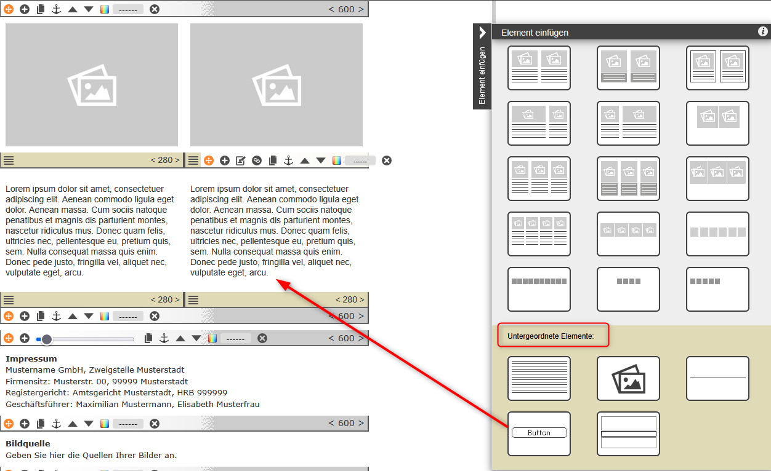
Task: Collapse the Element einfügen panel with the chevron
Action: tap(482, 32)
